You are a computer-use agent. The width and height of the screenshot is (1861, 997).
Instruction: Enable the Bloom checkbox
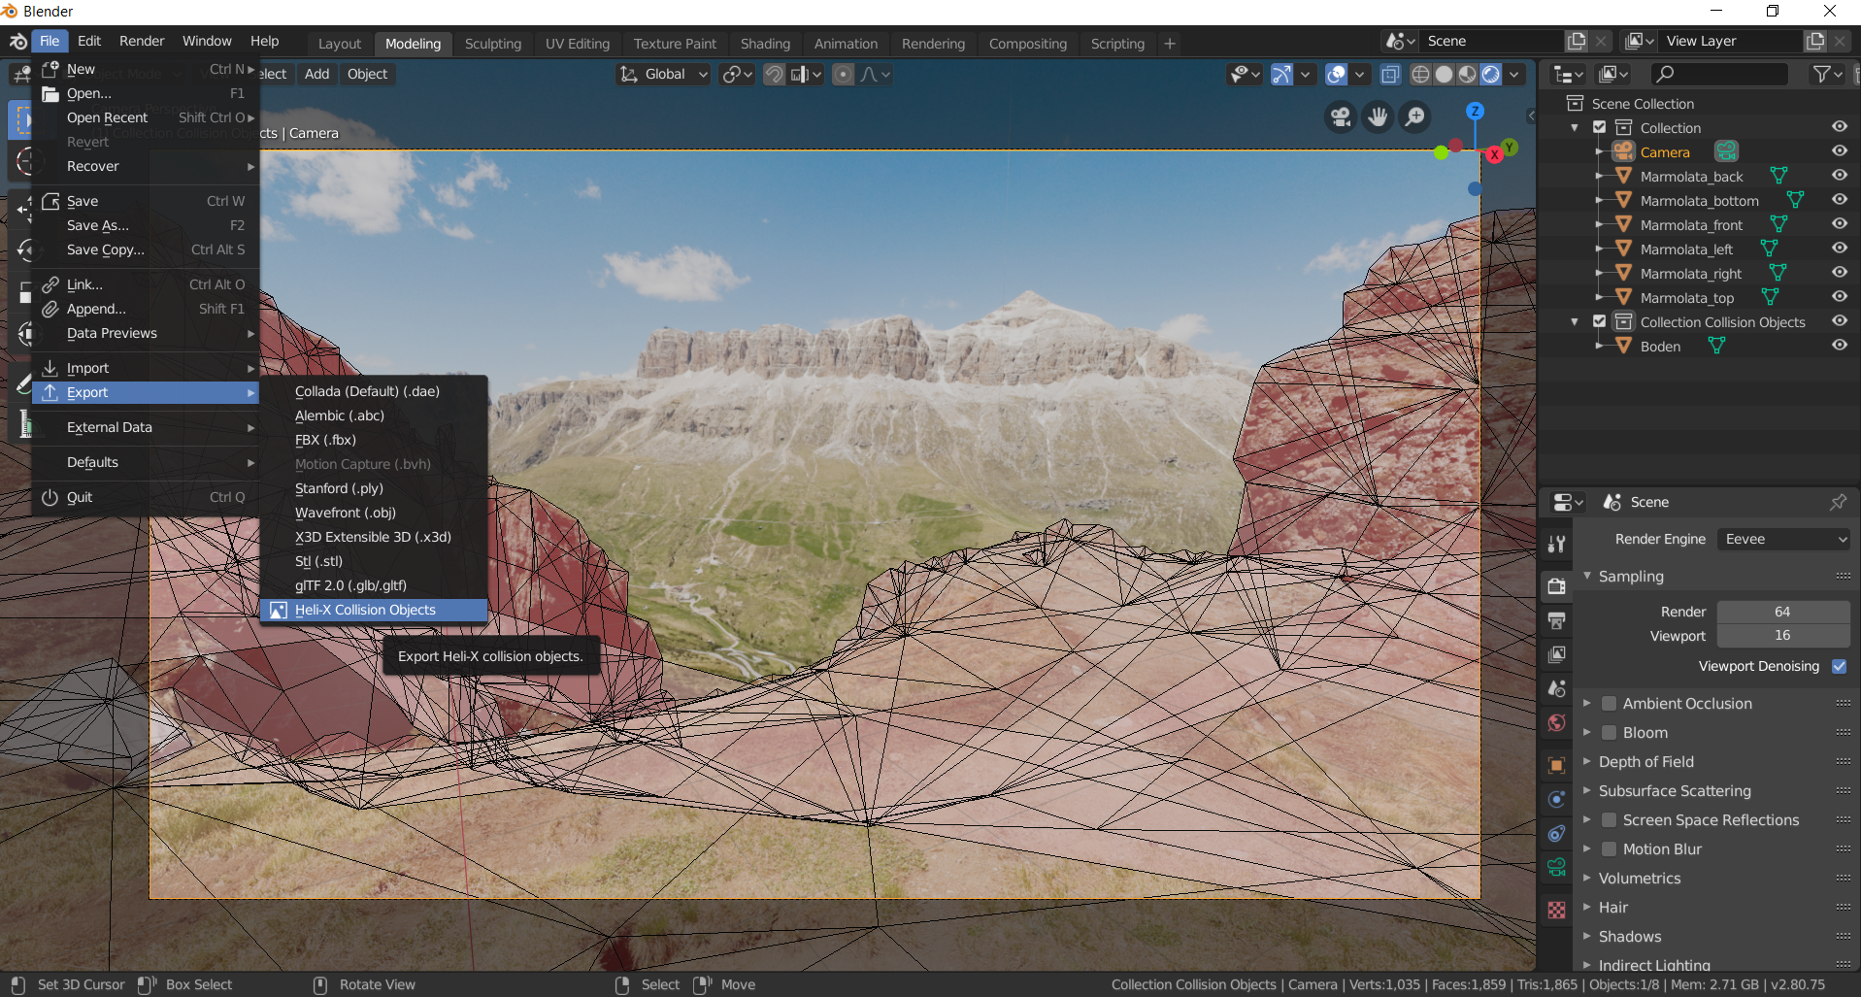(1609, 733)
